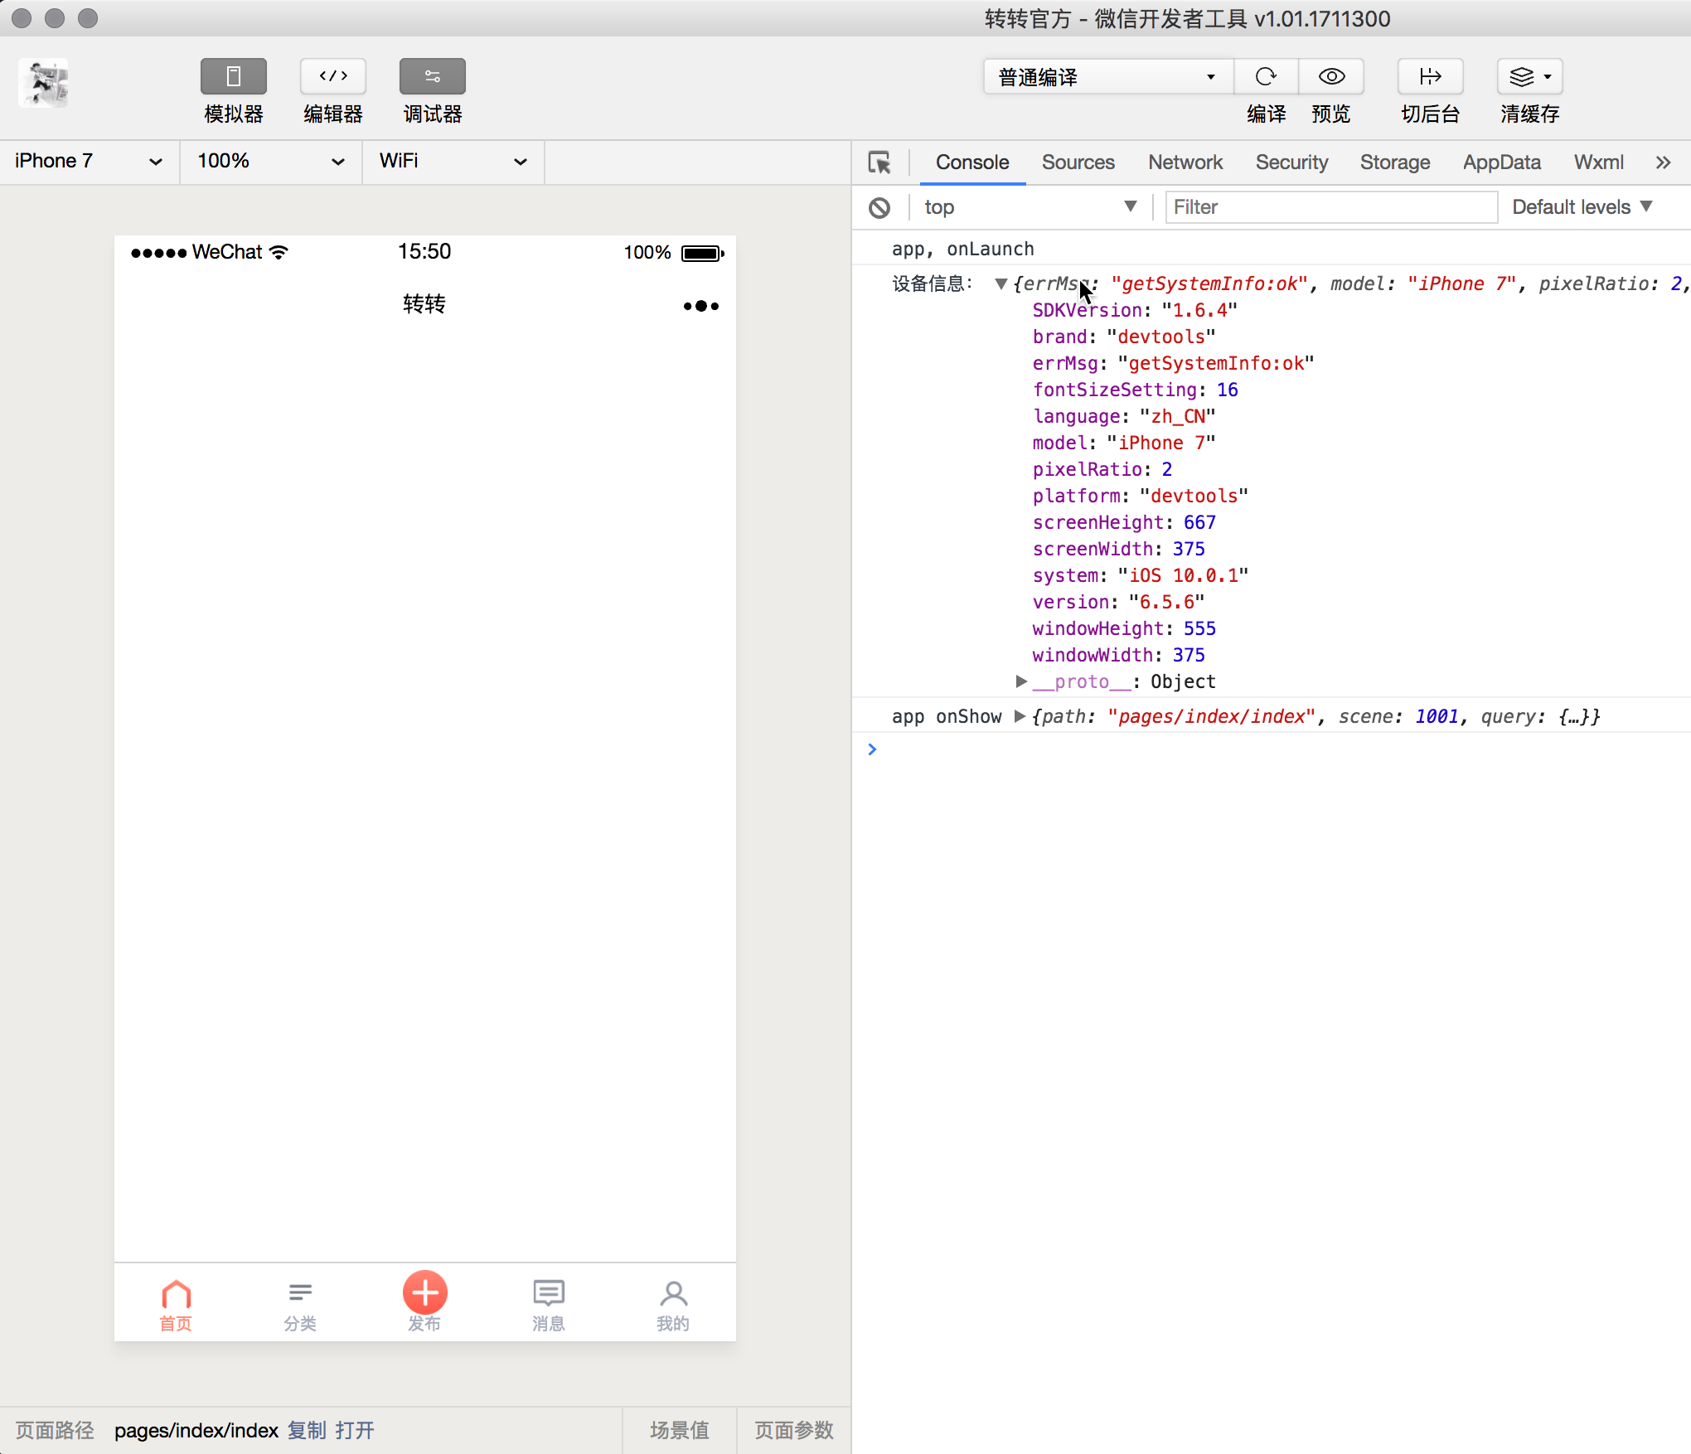Image resolution: width=1691 pixels, height=1454 pixels.
Task: Open the 100% zoom dropdown
Action: click(x=271, y=161)
